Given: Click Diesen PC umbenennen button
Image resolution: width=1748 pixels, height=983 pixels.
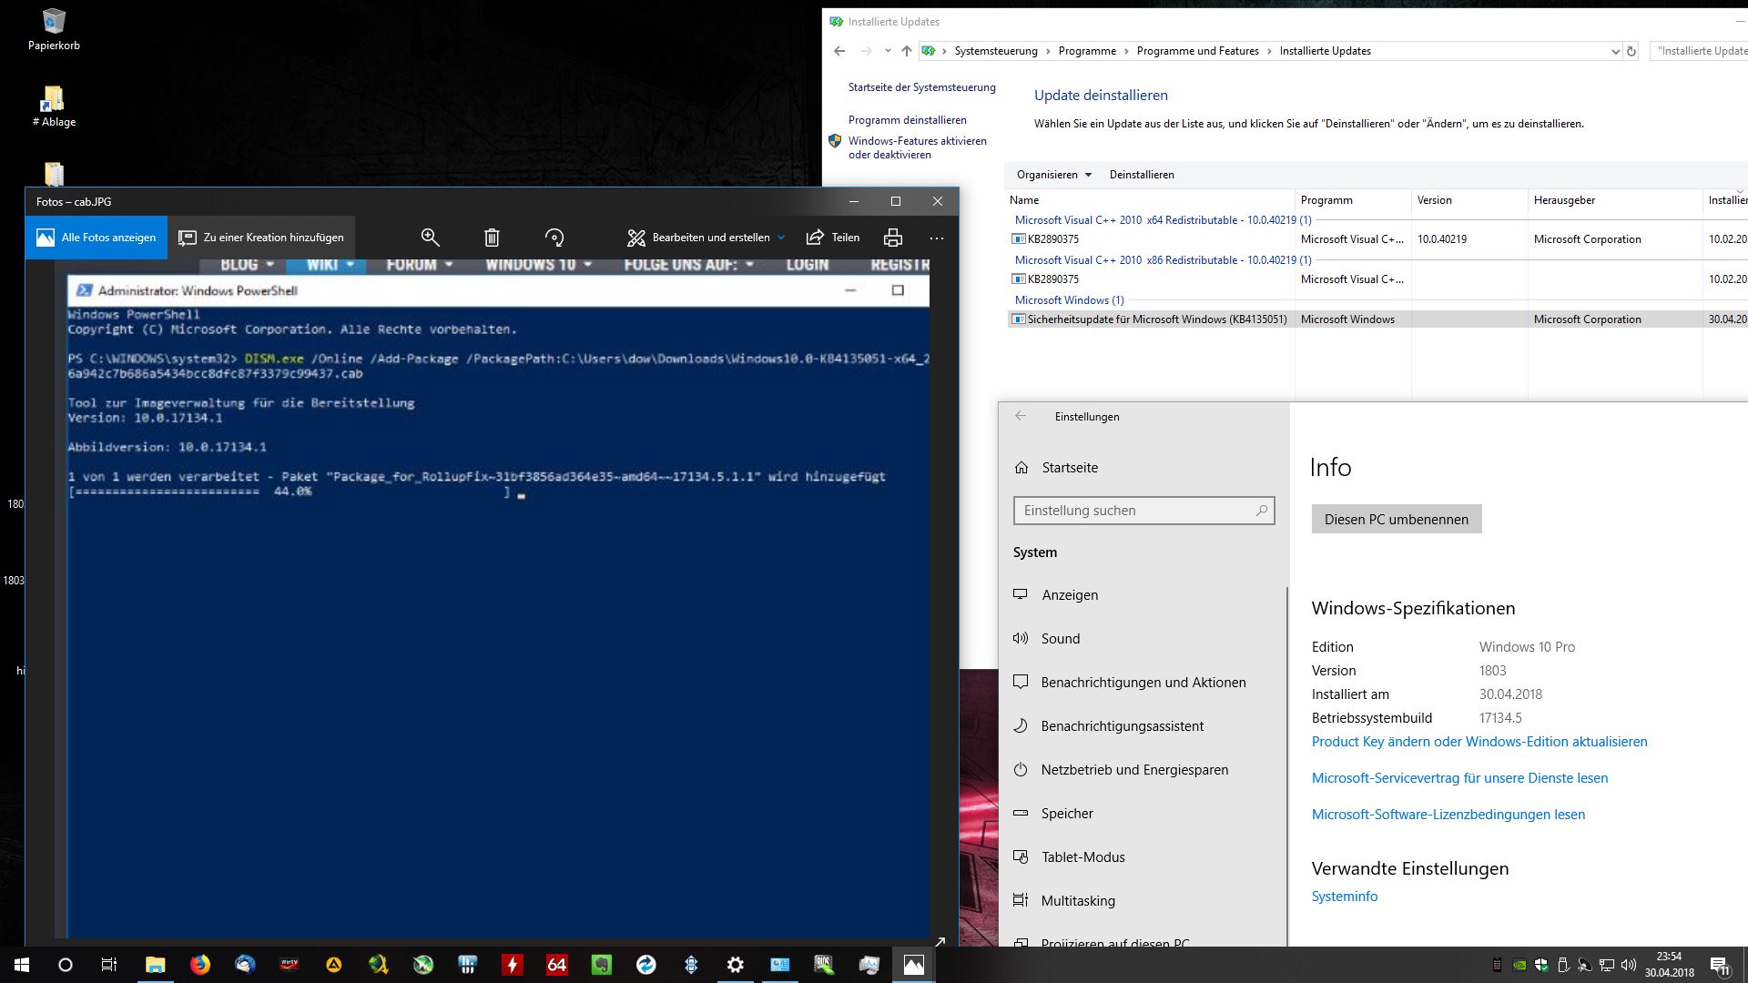Looking at the screenshot, I should (x=1396, y=519).
